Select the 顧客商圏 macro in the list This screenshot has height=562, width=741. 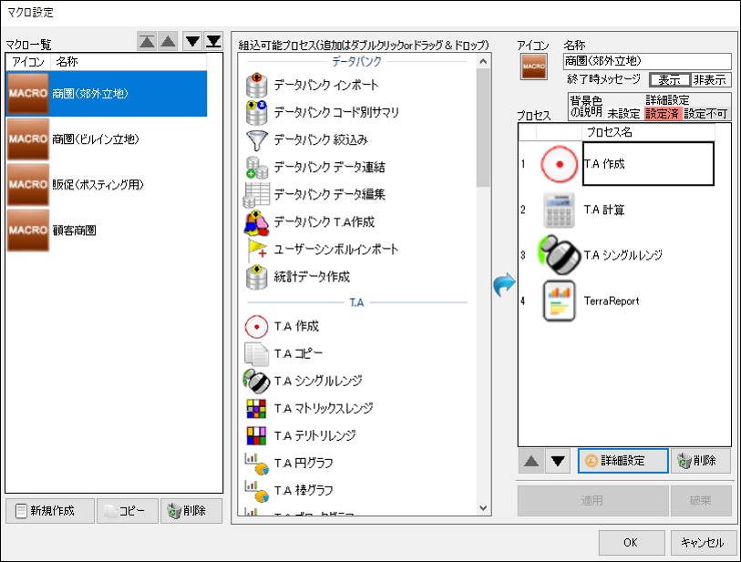point(107,230)
